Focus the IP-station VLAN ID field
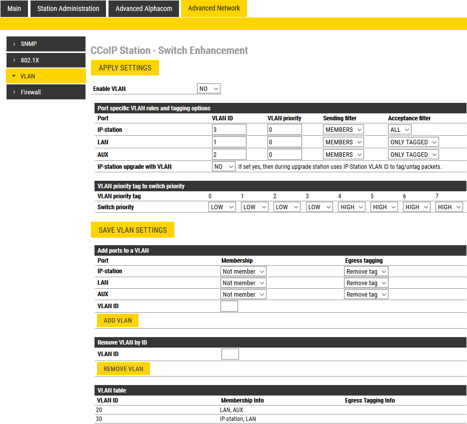 [x=229, y=130]
